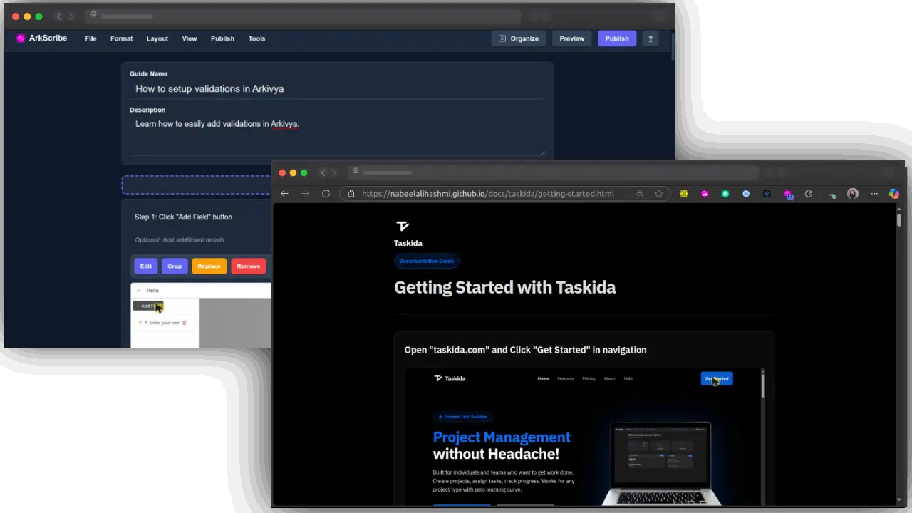This screenshot has height=513, width=912.
Task: Click the user profile avatar in browser
Action: pyautogui.click(x=853, y=194)
